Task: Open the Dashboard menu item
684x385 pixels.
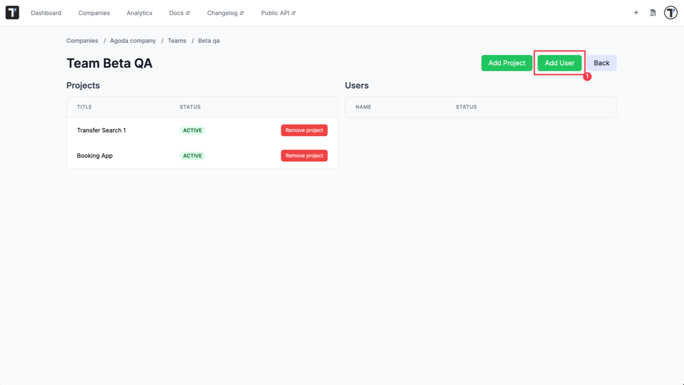Action: click(x=46, y=12)
